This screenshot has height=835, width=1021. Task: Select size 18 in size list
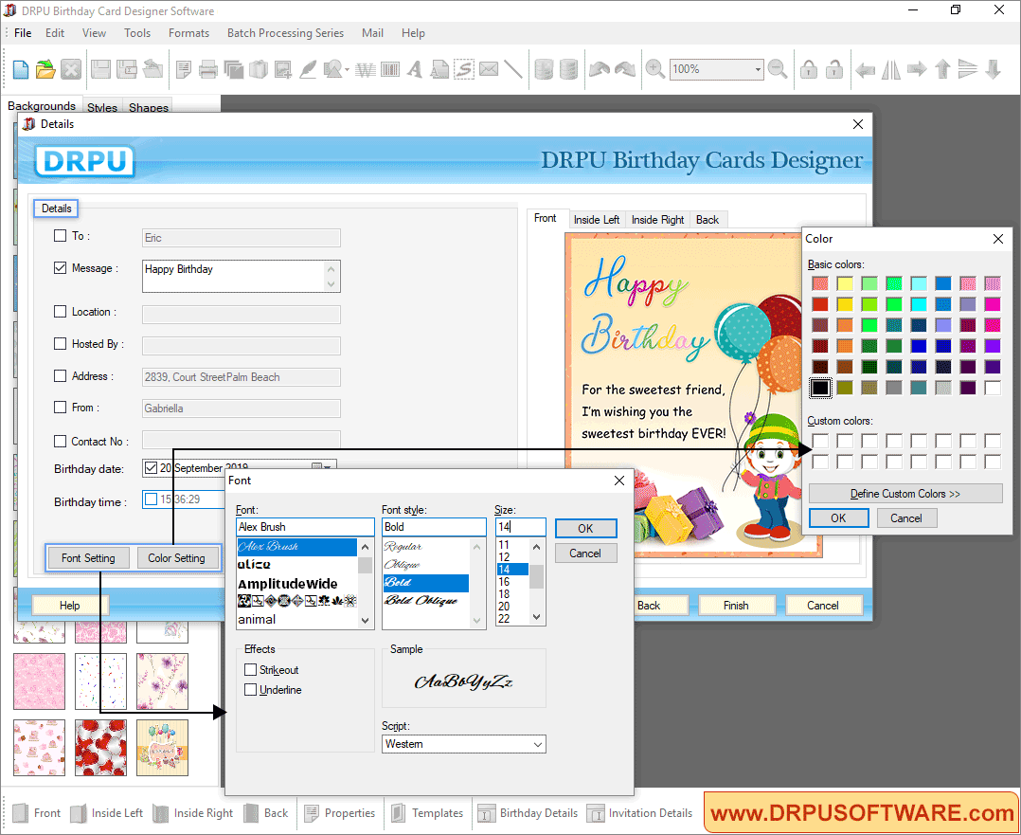point(504,594)
